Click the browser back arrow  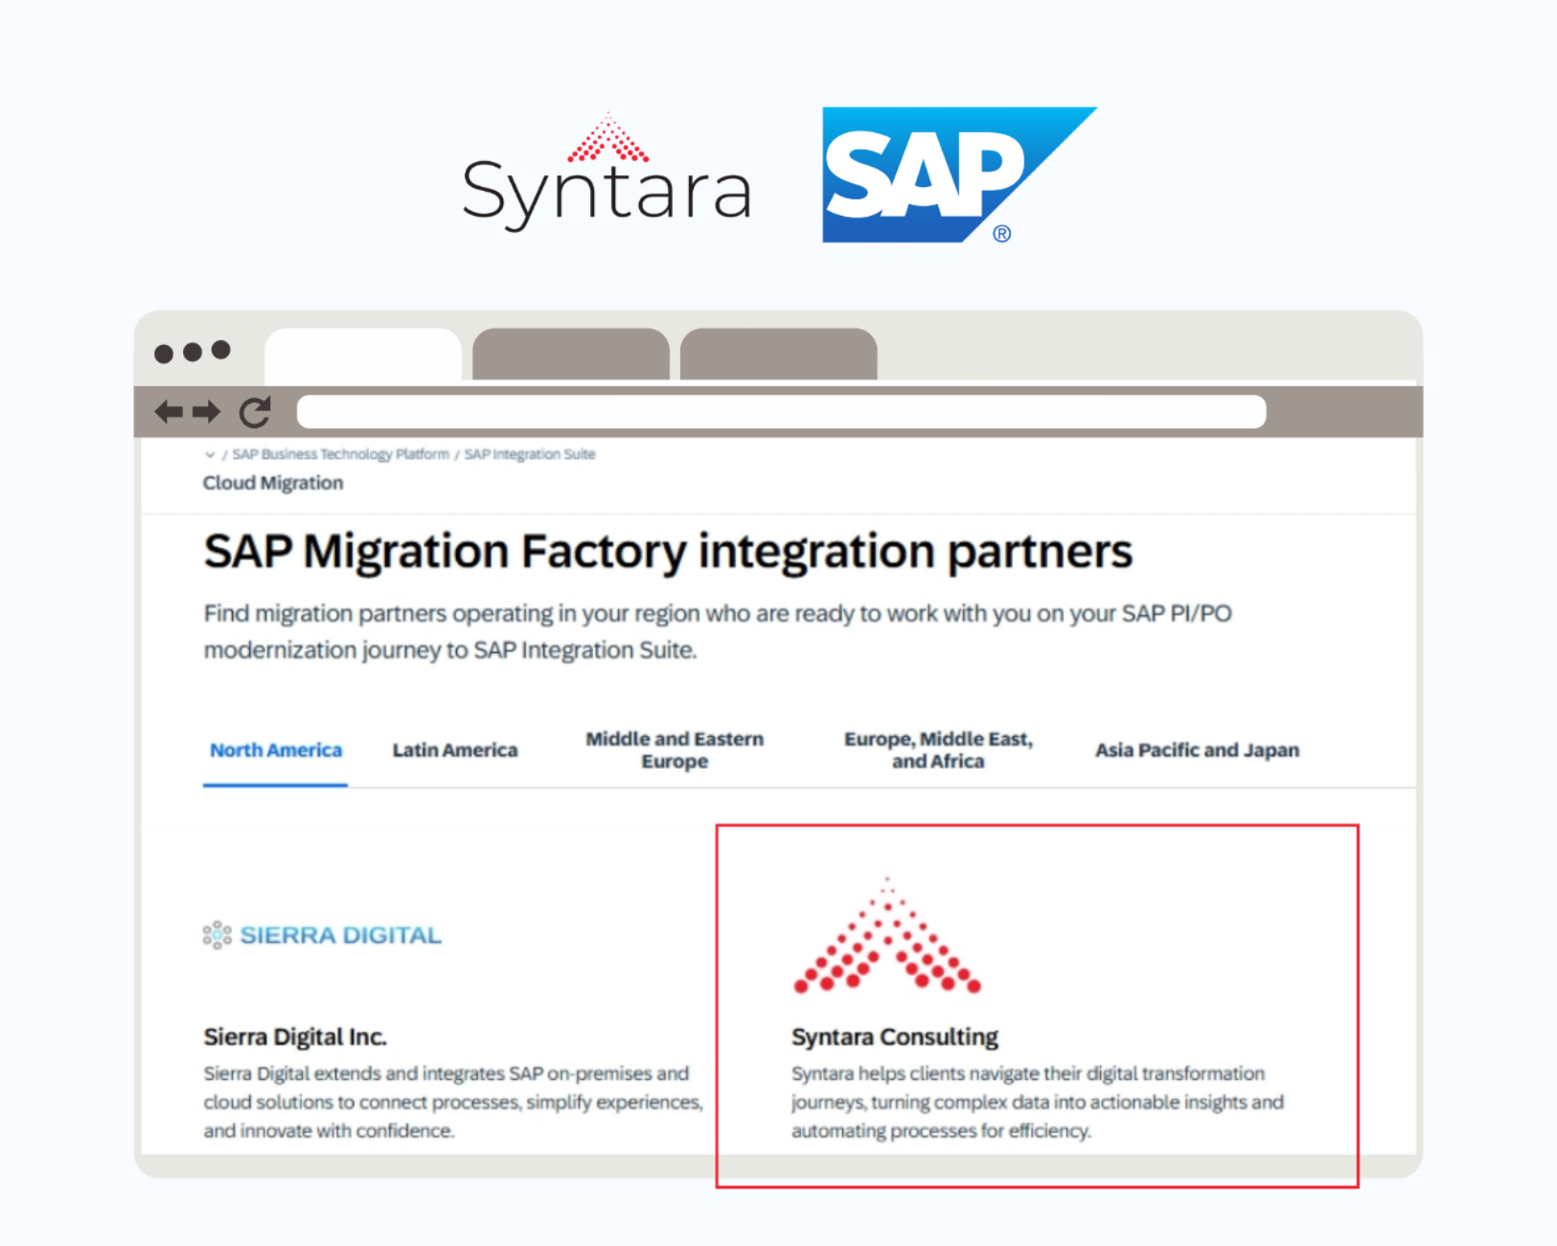click(169, 412)
